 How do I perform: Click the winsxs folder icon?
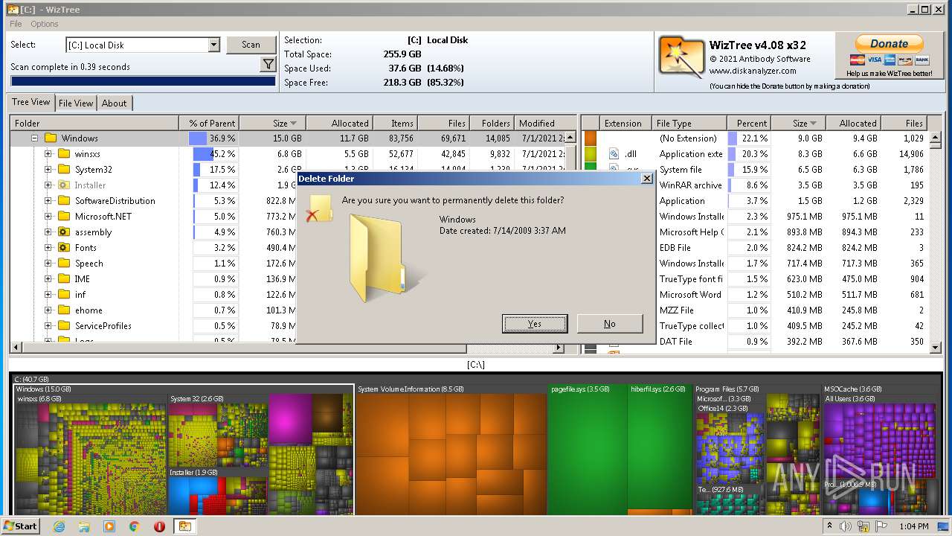(64, 154)
